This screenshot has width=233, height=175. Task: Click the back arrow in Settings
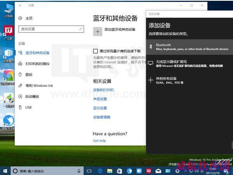pos(20,5)
